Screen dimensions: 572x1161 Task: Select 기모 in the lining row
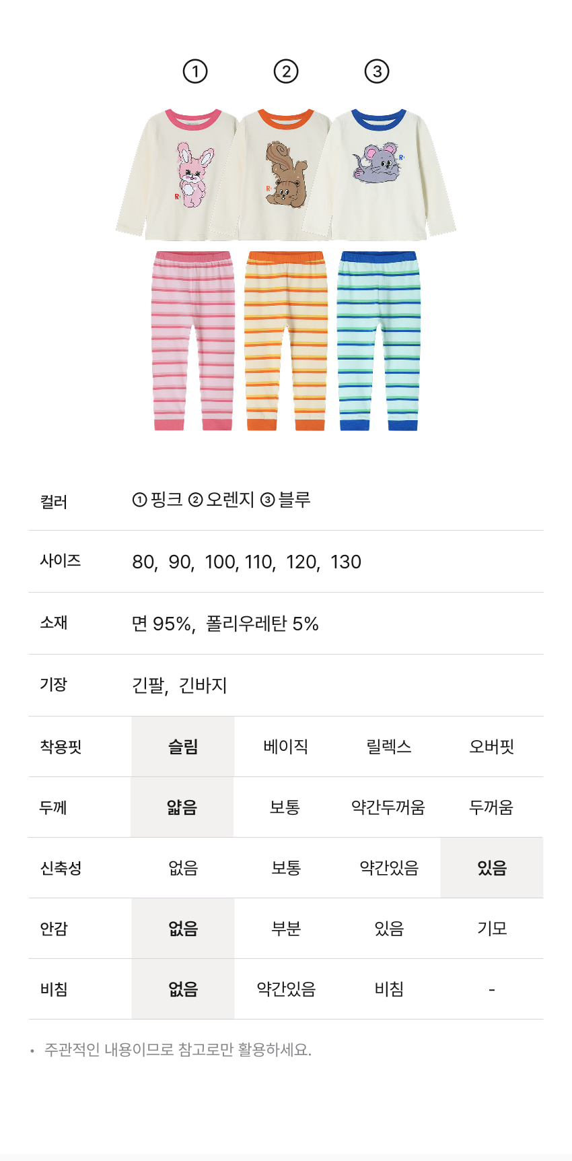point(492,929)
